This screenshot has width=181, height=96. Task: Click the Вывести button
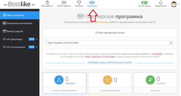tap(155, 91)
